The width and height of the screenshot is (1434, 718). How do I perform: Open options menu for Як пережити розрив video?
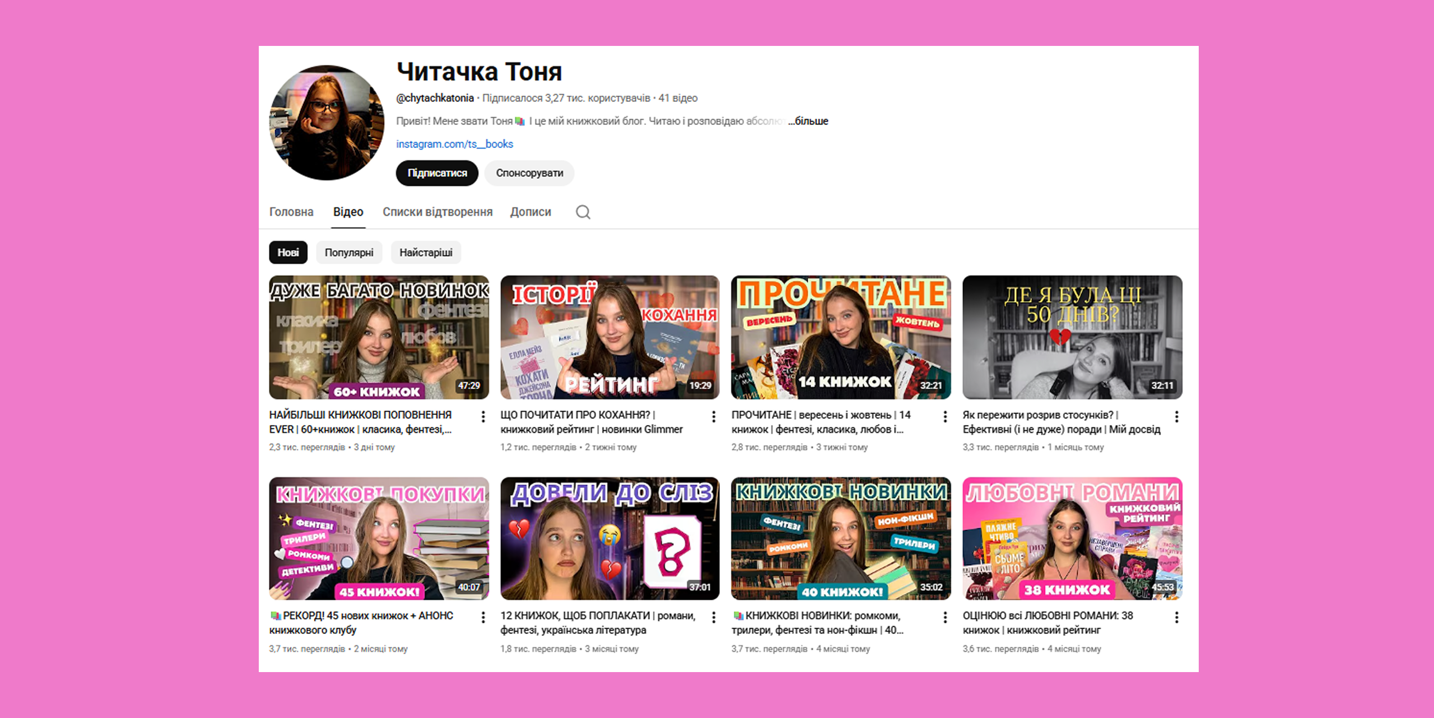tap(1176, 417)
